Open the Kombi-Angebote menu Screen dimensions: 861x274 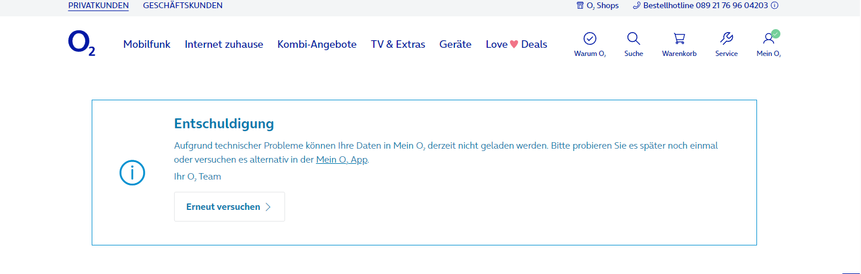[317, 44]
